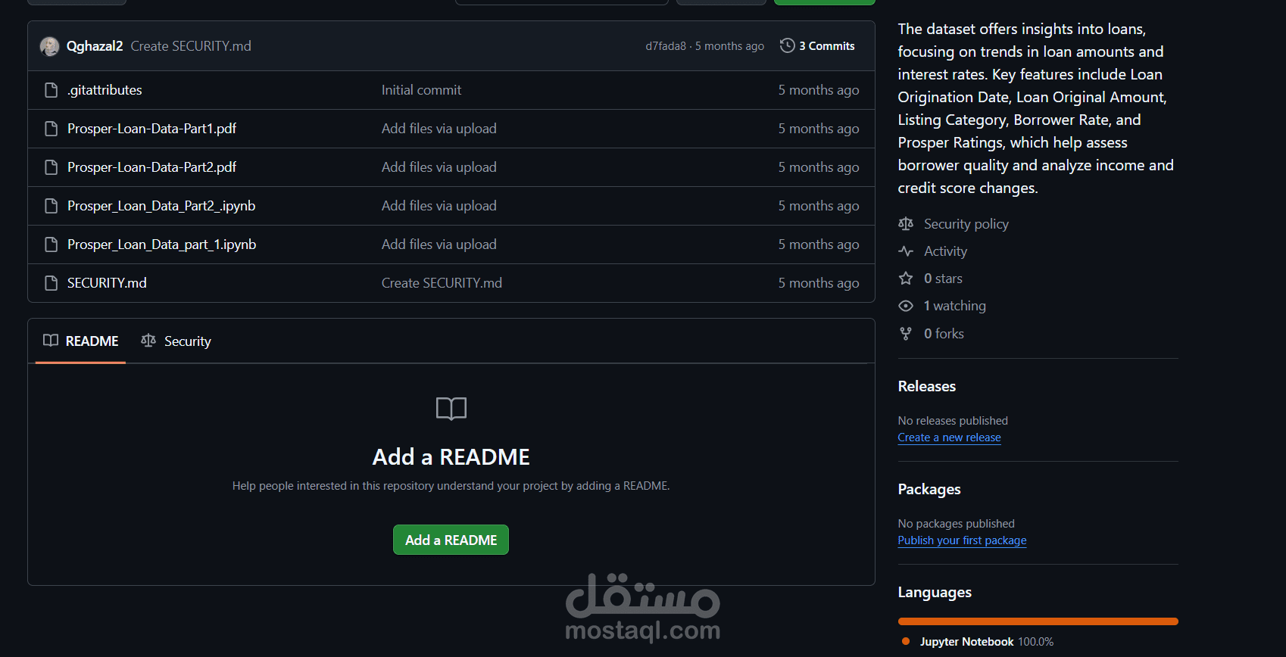Open Prosper-Loan-Data-Part2.pdf

click(151, 167)
